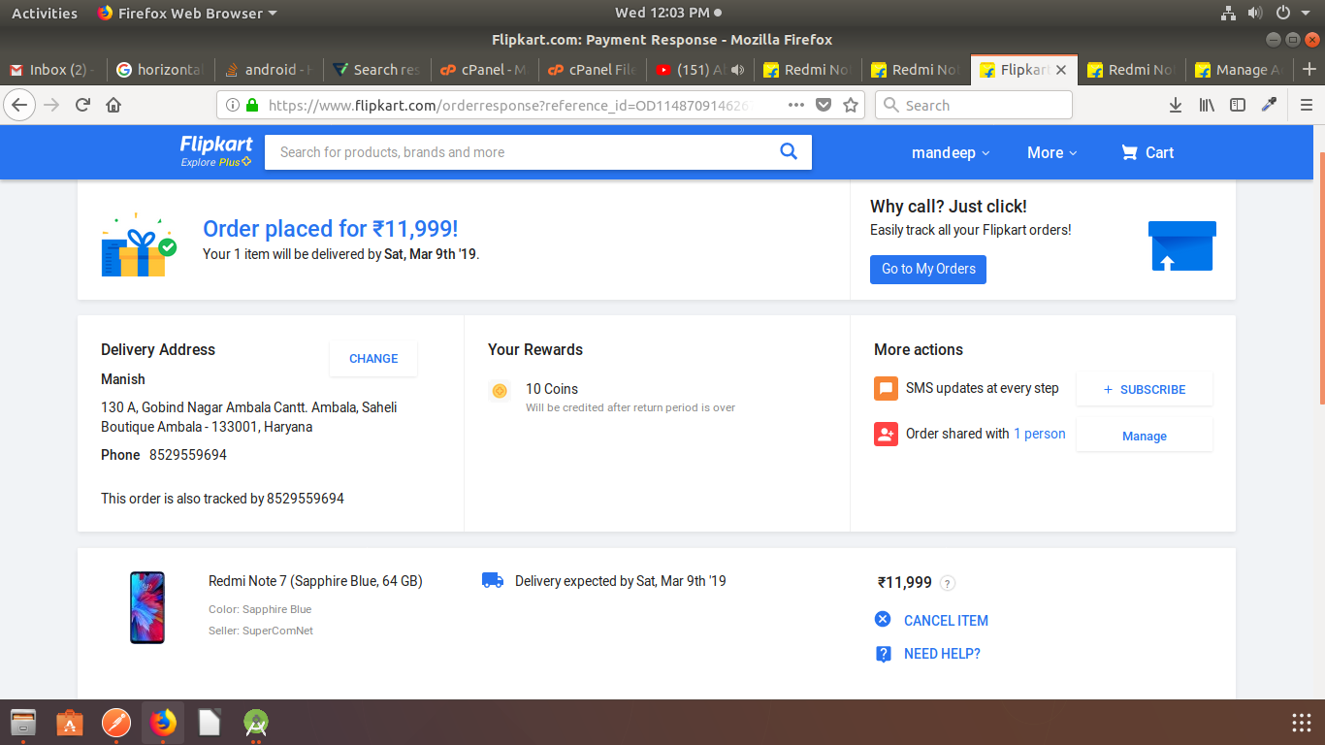Close the active Flipkart tab
The height and width of the screenshot is (745, 1325).
click(1061, 70)
